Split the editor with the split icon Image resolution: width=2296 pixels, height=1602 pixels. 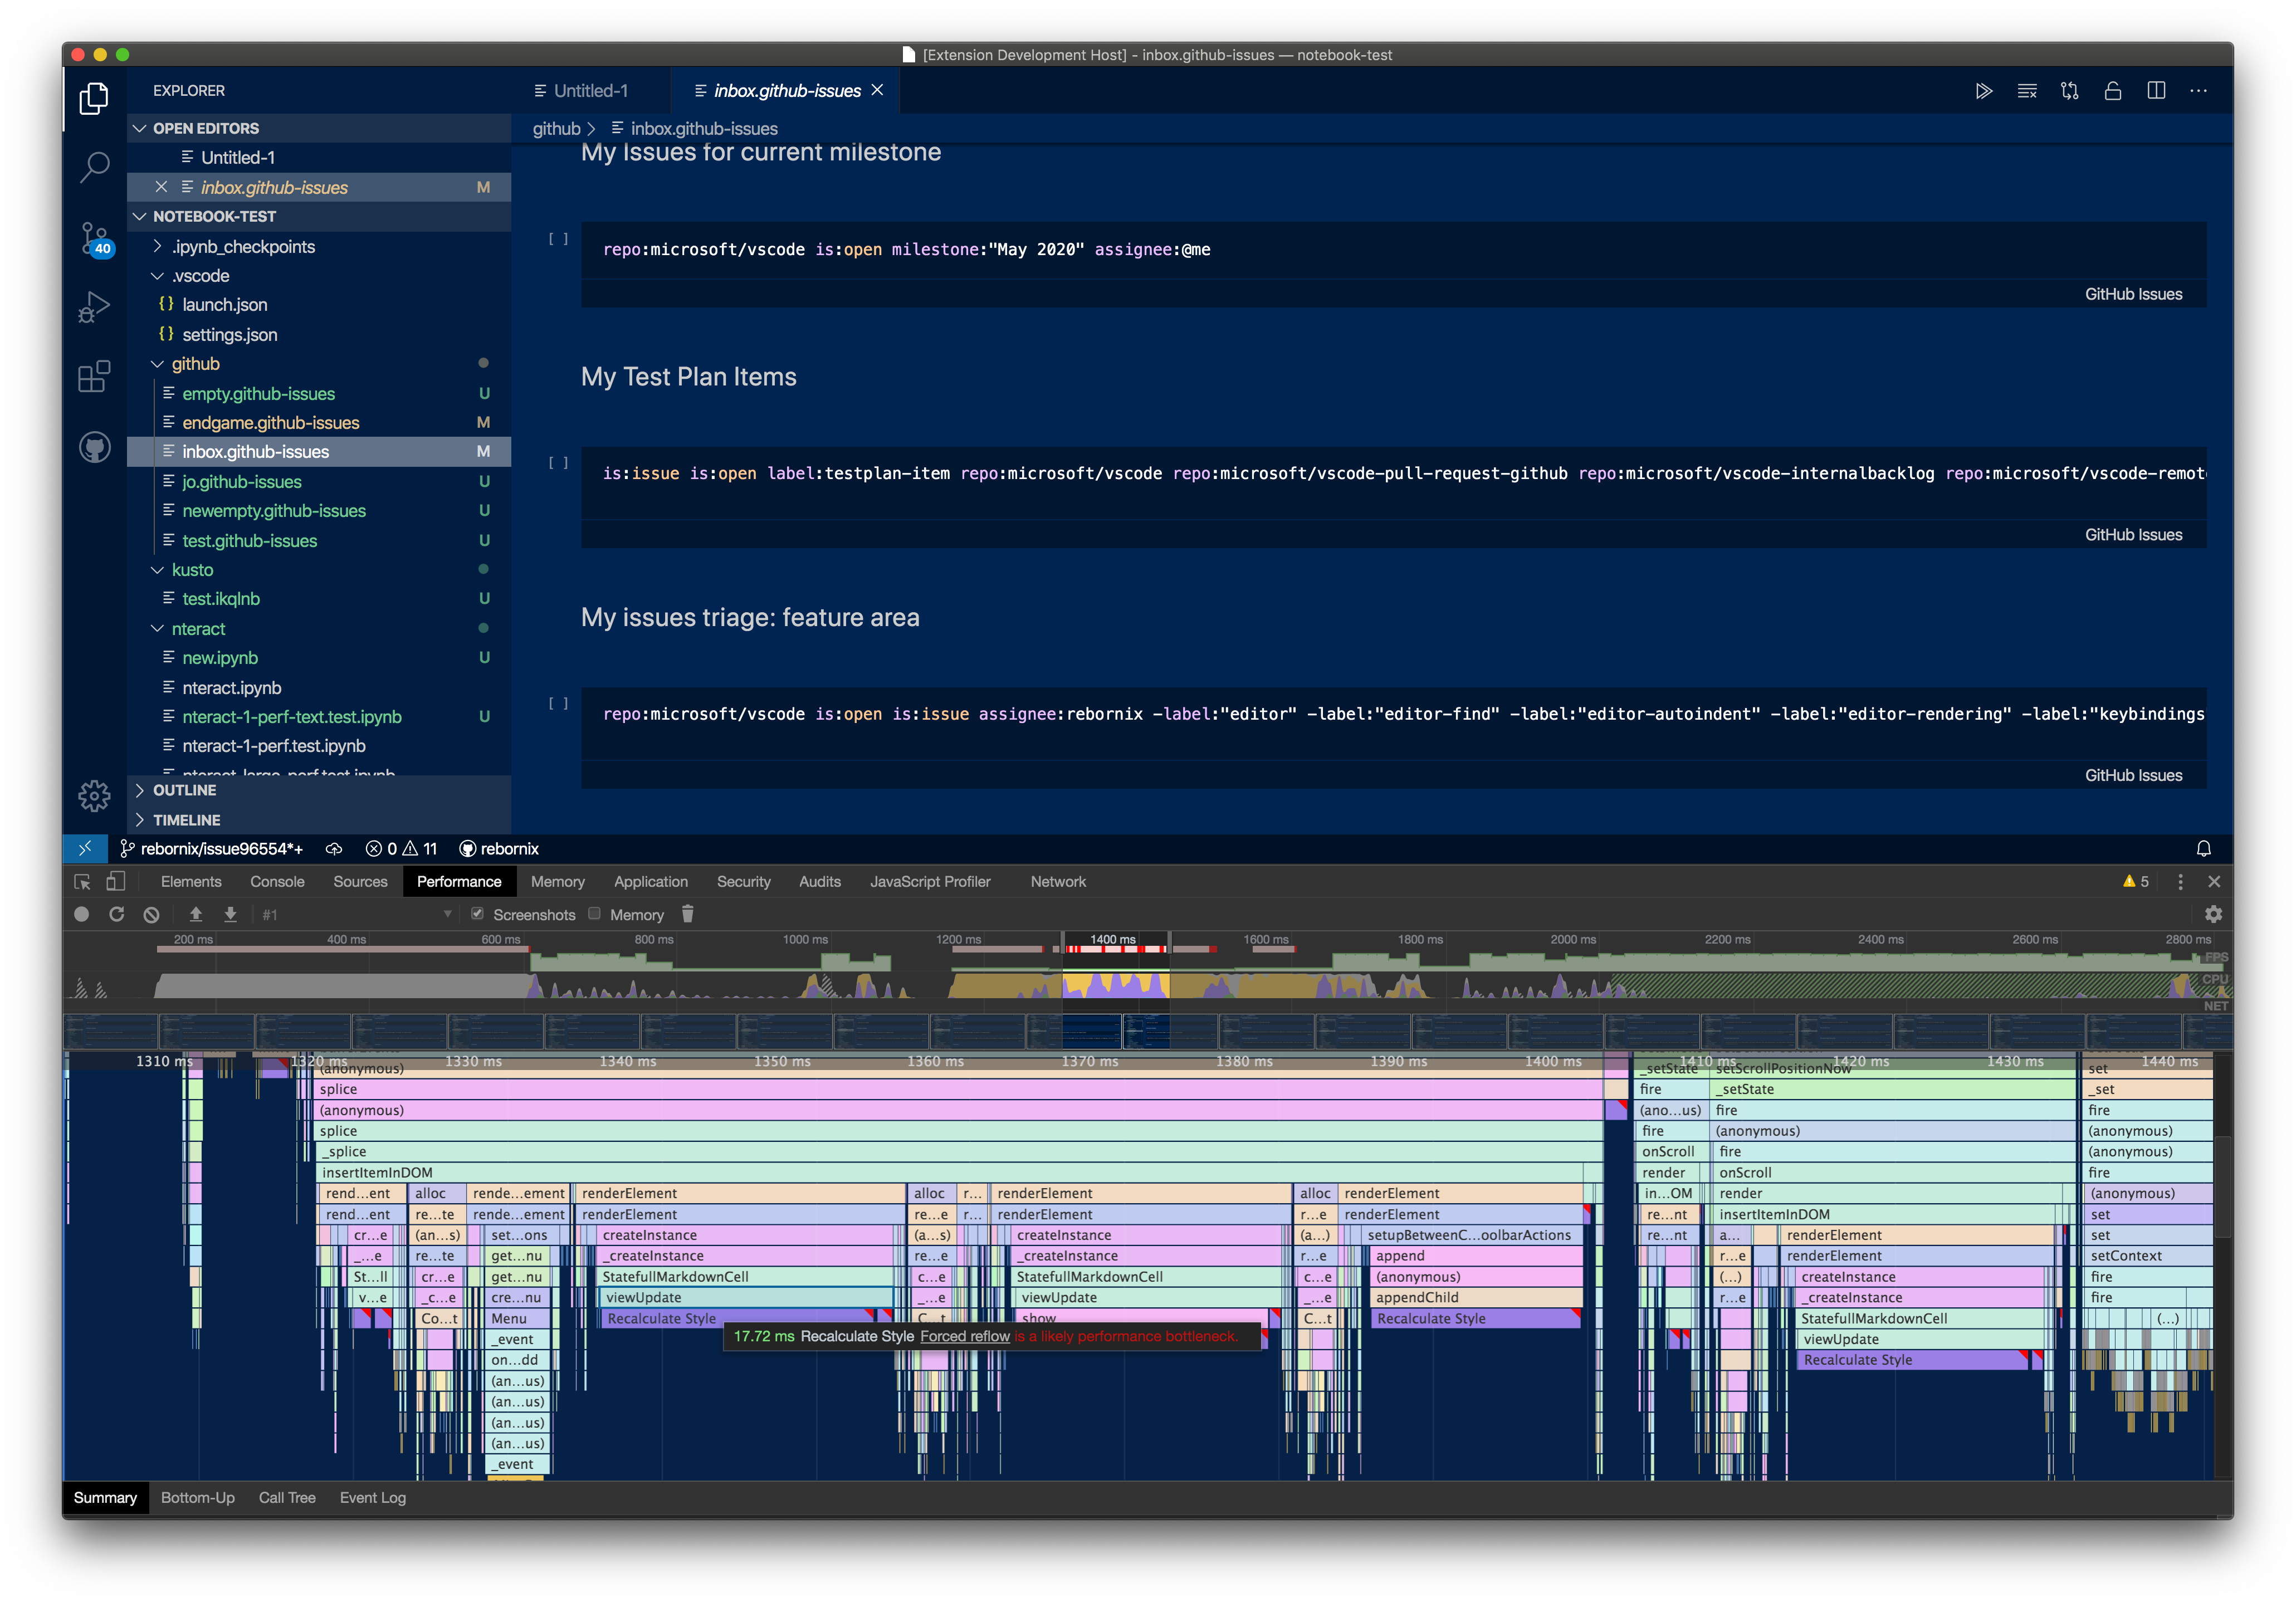click(2156, 91)
